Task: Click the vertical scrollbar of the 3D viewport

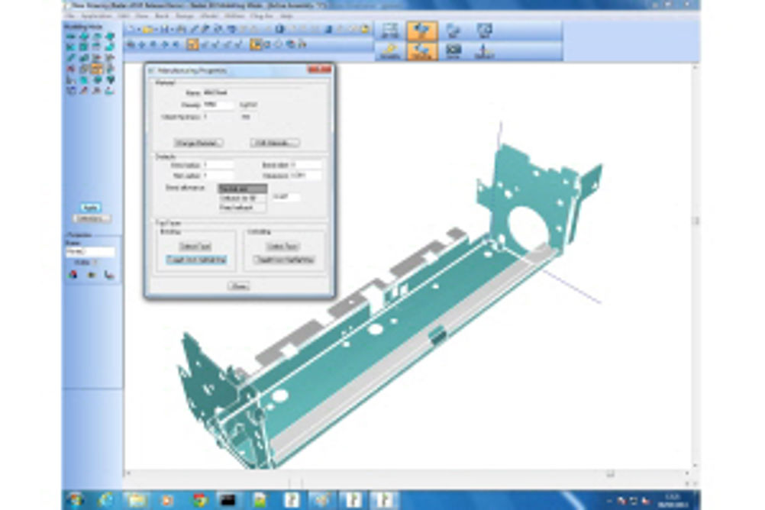Action: (x=696, y=266)
